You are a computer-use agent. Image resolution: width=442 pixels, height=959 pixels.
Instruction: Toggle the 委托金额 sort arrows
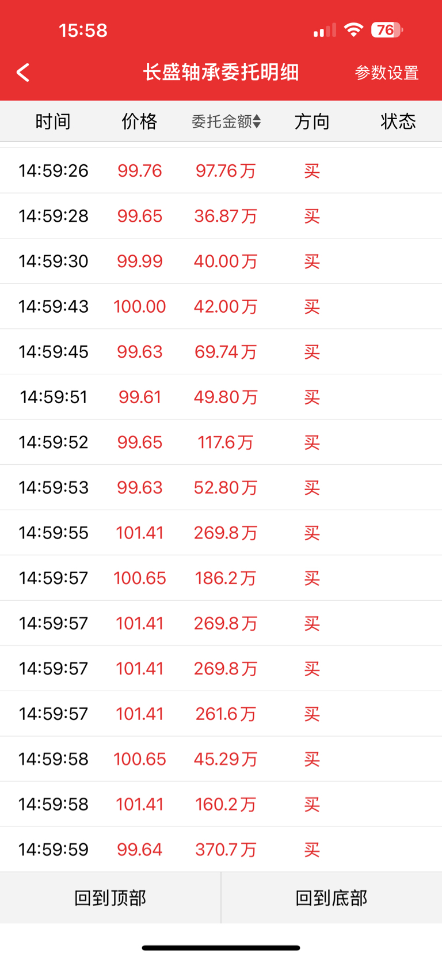tap(257, 122)
